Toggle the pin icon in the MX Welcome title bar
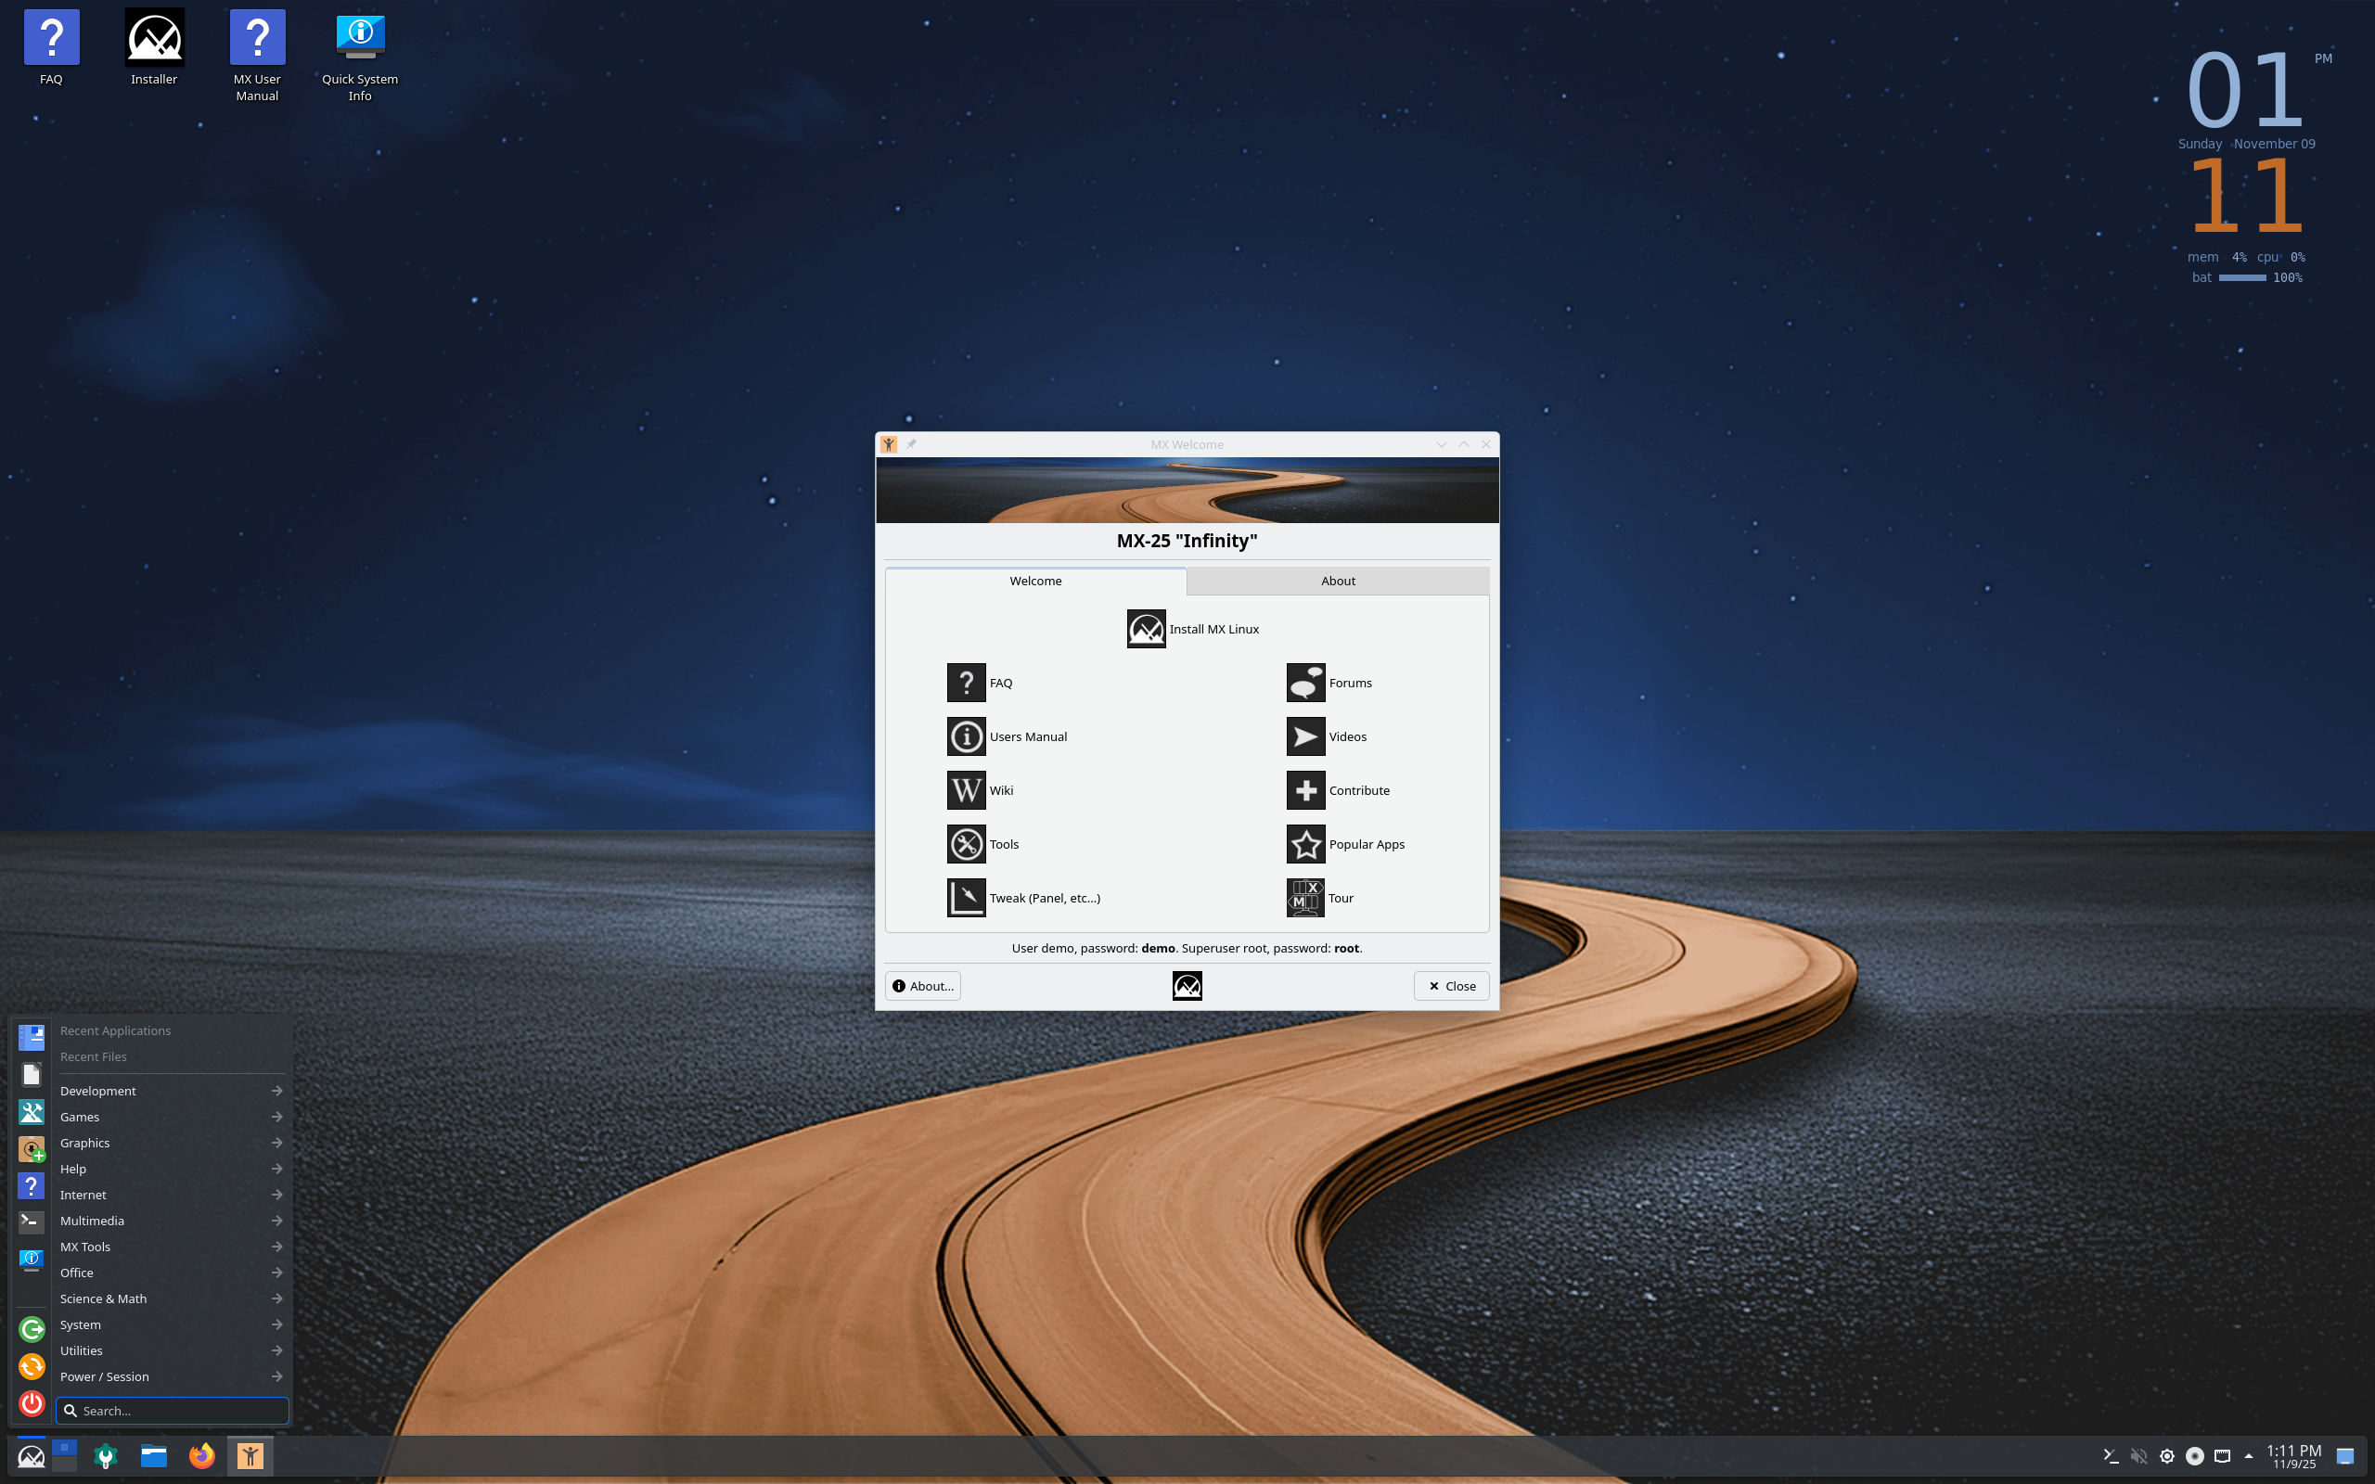Image resolution: width=2375 pixels, height=1484 pixels. (911, 444)
